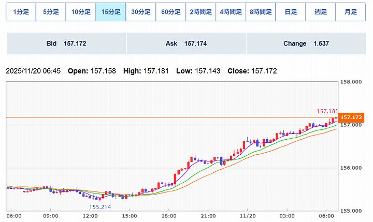The width and height of the screenshot is (373, 222).
Task: Select the 1分足 timeframe tab
Action: [x=21, y=12]
